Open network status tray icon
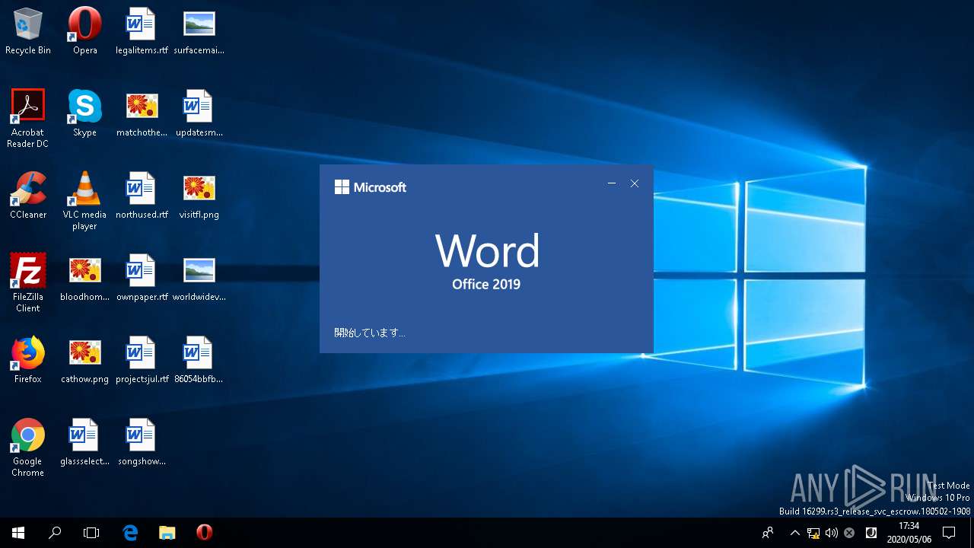This screenshot has width=974, height=548. (813, 533)
